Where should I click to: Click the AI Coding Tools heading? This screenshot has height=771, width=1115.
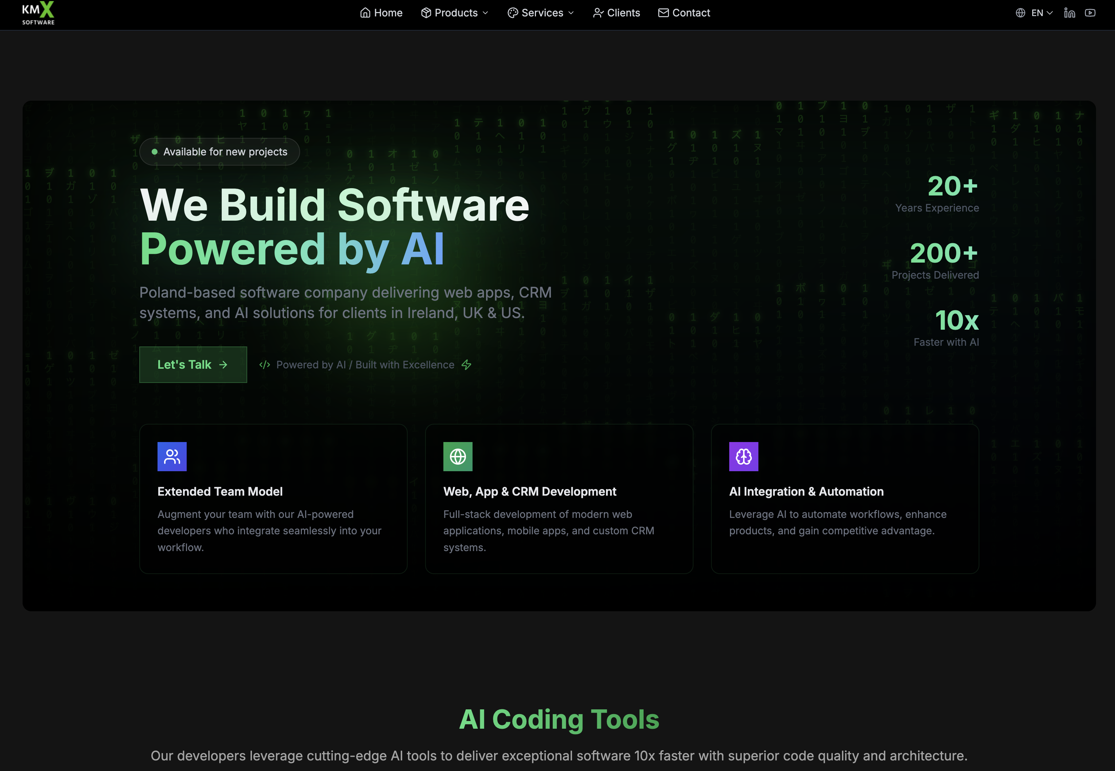point(559,719)
